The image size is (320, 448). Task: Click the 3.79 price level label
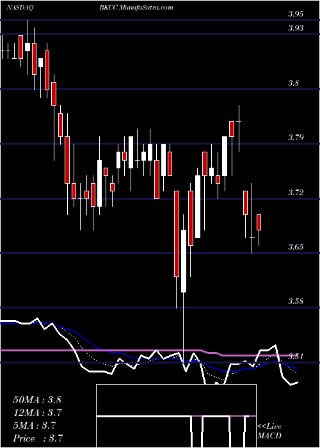pos(296,138)
